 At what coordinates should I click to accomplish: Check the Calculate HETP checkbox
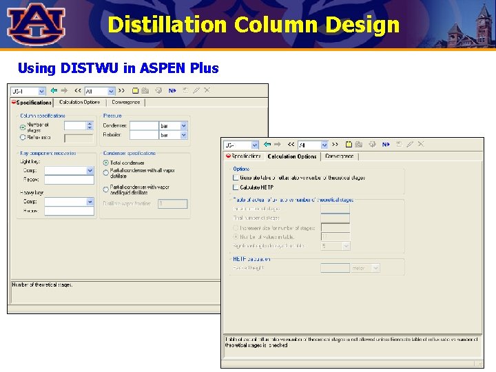(x=236, y=187)
